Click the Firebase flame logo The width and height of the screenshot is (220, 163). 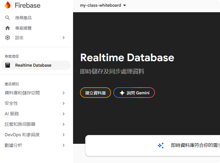[x=8, y=5]
